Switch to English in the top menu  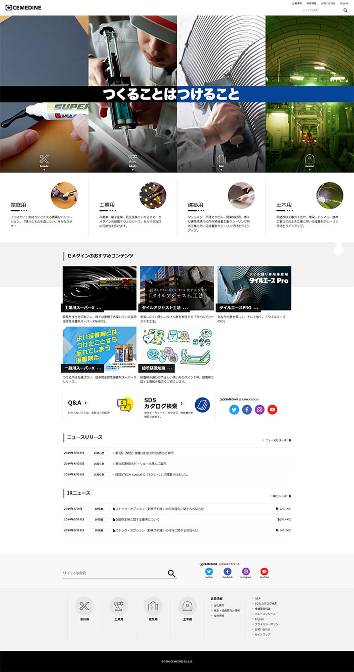344,3
